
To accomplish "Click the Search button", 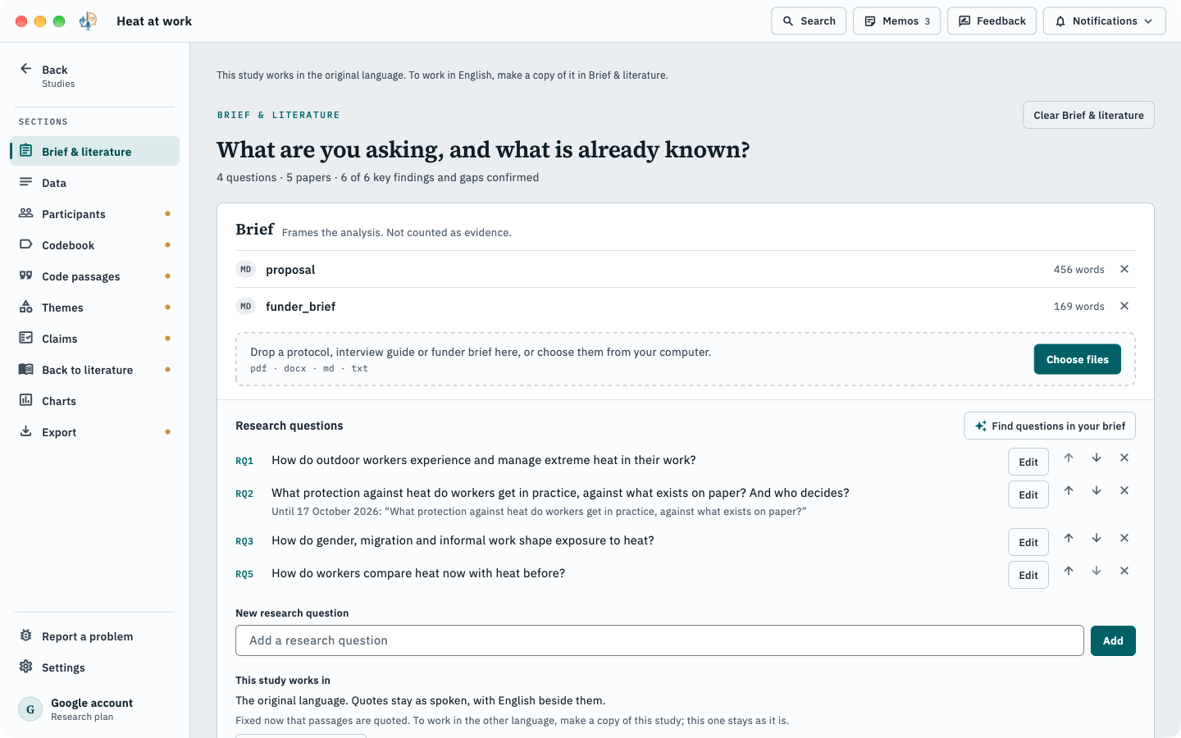I will [809, 21].
